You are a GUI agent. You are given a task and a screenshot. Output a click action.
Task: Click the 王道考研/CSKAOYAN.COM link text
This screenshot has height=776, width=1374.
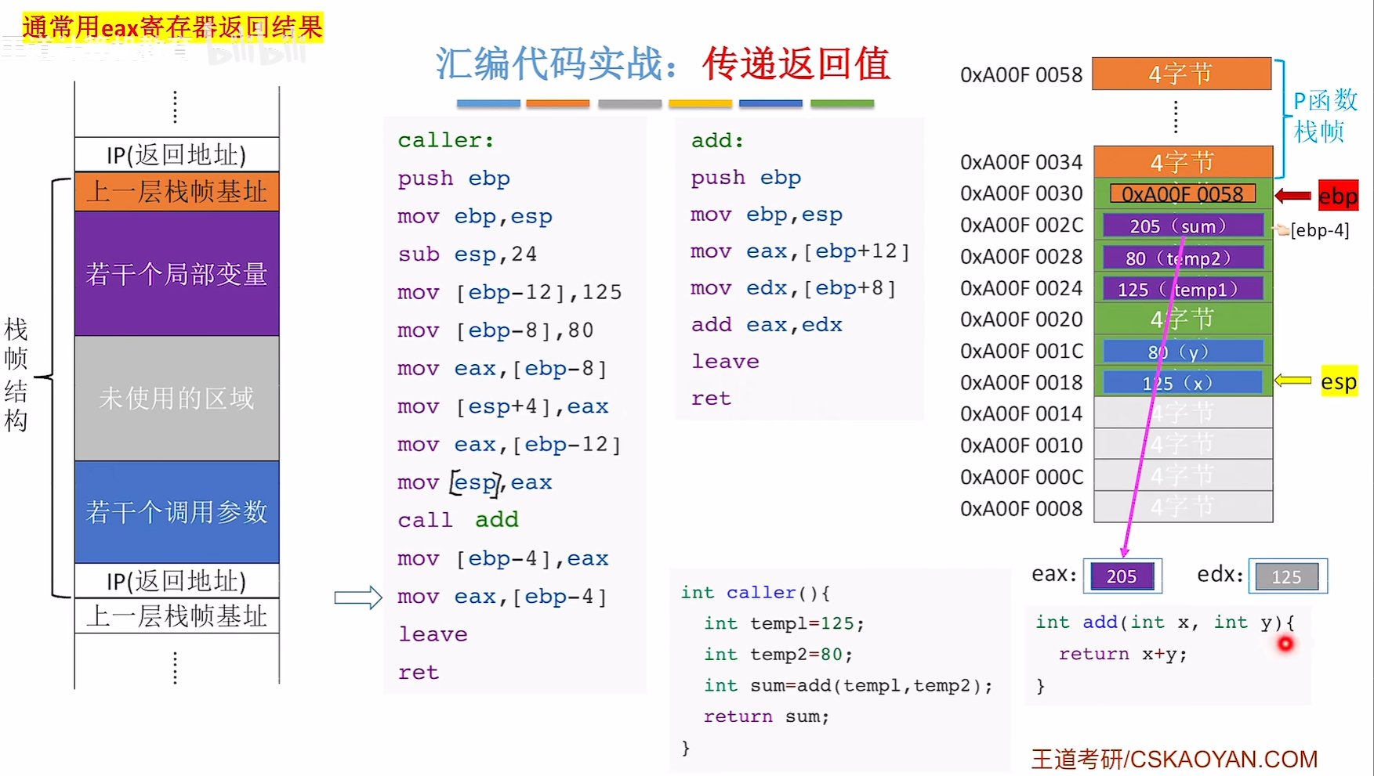pyautogui.click(x=1173, y=759)
